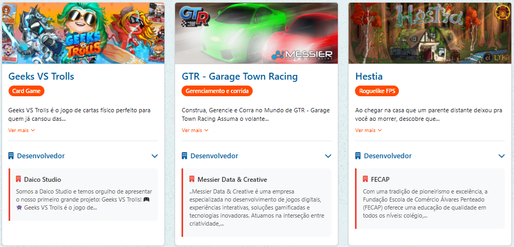Click the red icon next to Daico Studio

18,179
